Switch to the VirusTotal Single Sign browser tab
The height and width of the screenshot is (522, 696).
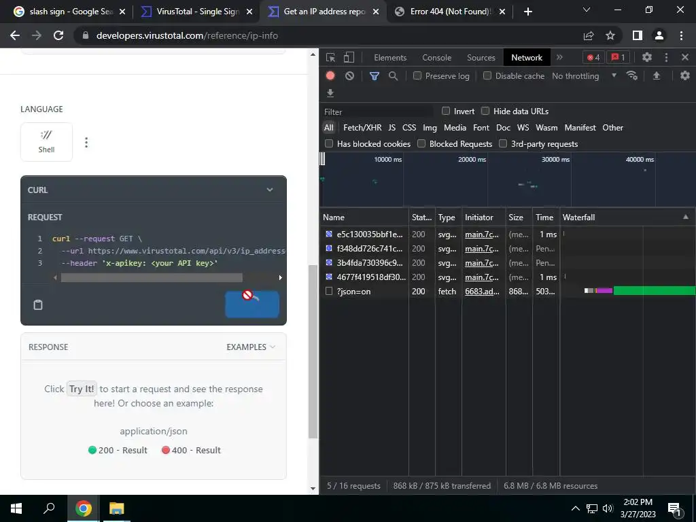[x=198, y=12]
